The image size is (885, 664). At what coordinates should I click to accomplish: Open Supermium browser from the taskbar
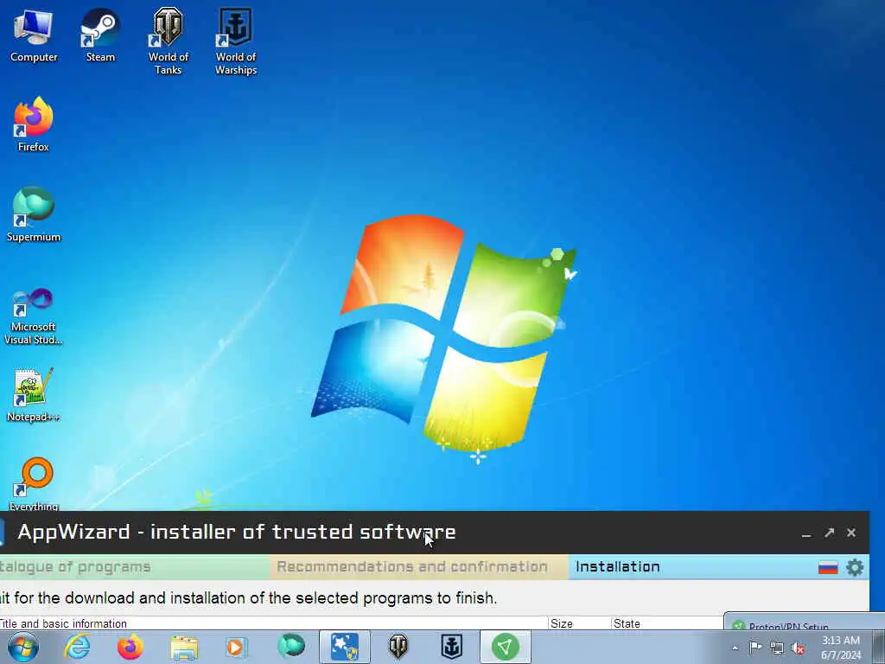tap(291, 647)
